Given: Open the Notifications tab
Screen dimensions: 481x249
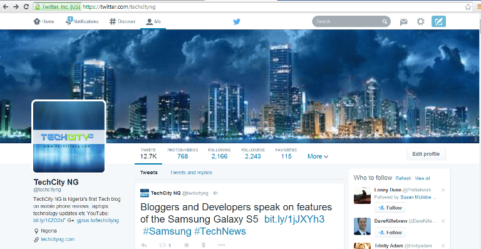Looking at the screenshot, I should pyautogui.click(x=82, y=21).
